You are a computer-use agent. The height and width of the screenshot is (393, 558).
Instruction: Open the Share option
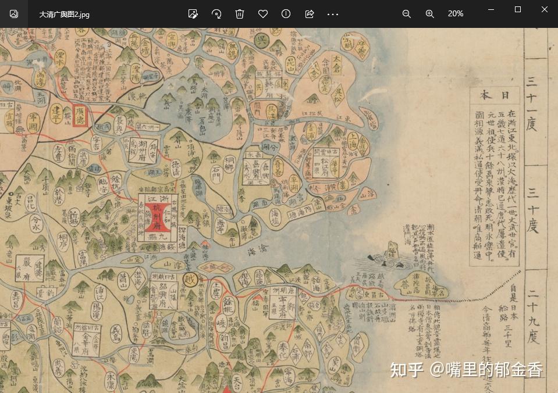tap(310, 14)
